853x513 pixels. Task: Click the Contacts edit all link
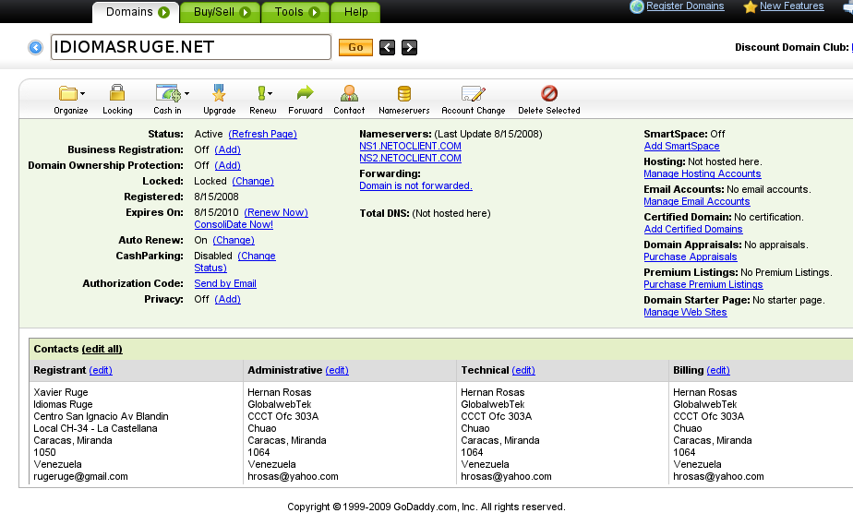(102, 349)
